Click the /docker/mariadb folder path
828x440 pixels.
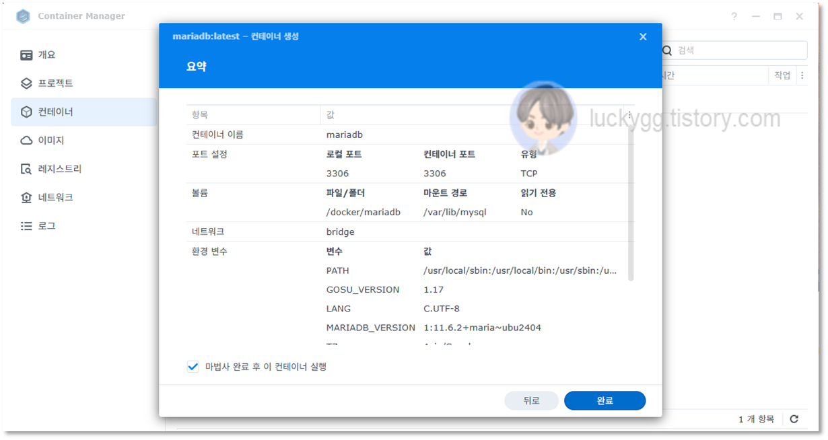tap(364, 212)
